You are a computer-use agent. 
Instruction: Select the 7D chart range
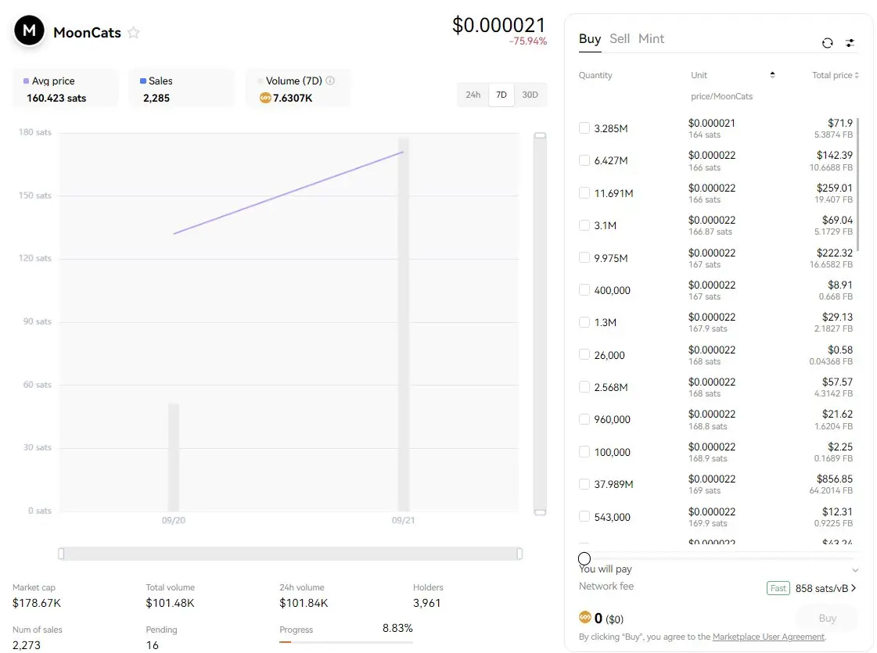(501, 95)
